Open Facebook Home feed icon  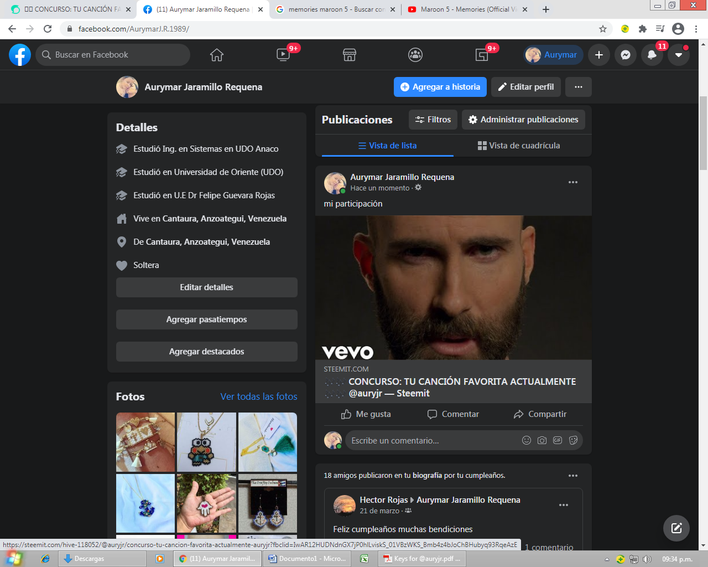point(217,55)
